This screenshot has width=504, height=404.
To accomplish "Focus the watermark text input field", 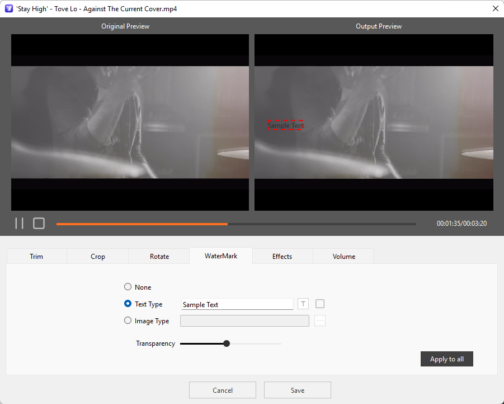I will tap(237, 304).
